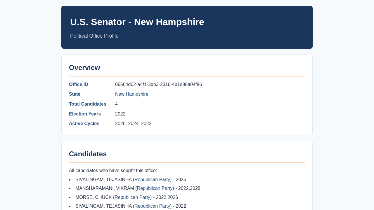The image size is (374, 210).
Task: Click the Office ID value text
Action: (158, 85)
